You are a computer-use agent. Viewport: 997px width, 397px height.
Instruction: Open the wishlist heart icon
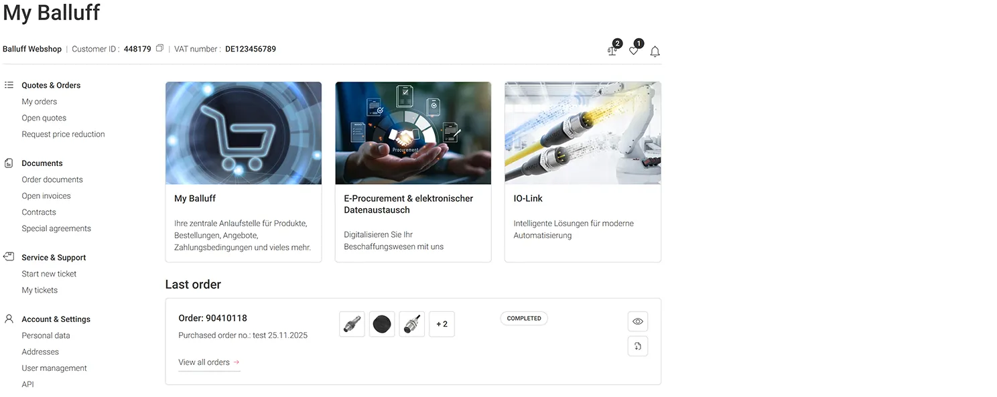coord(634,51)
